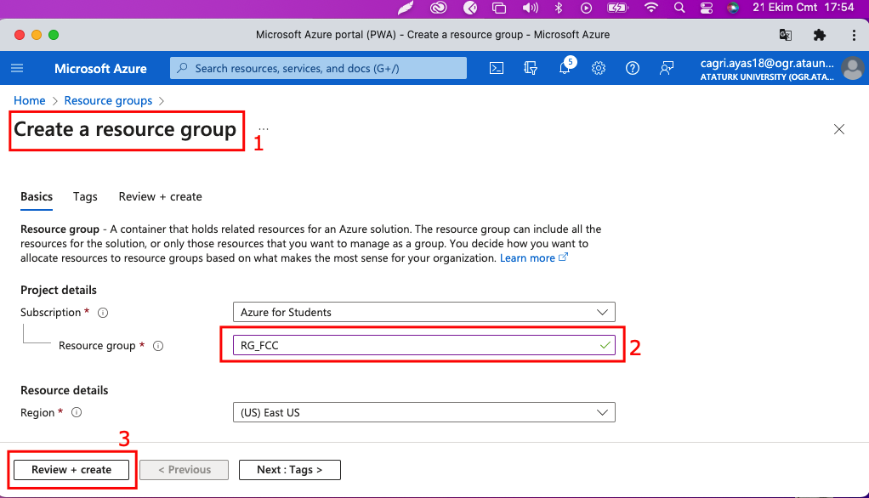The width and height of the screenshot is (869, 498).
Task: Open the Azure portal hamburger menu
Action: point(17,69)
